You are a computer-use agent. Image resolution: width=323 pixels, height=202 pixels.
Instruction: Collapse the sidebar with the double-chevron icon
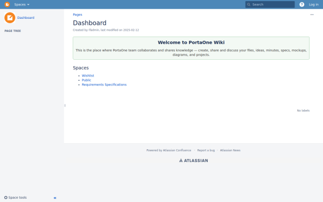pos(55,198)
